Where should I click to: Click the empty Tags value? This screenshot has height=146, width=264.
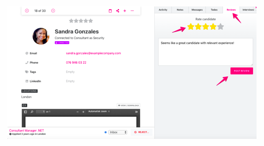pos(70,72)
